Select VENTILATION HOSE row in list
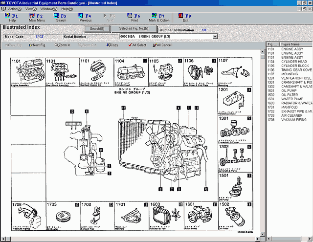 (x=290, y=78)
